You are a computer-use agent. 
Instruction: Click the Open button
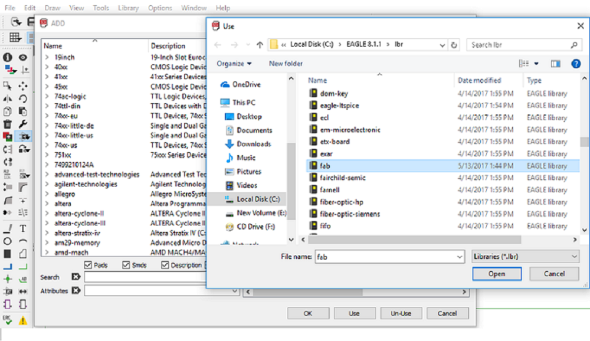497,274
